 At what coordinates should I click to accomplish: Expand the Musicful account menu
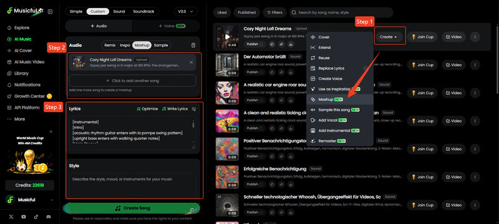29,200
